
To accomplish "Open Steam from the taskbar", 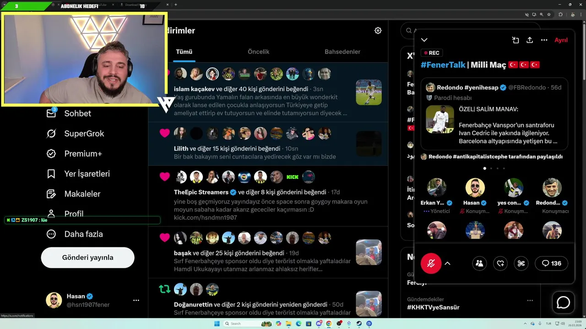I will pyautogui.click(x=359, y=324).
